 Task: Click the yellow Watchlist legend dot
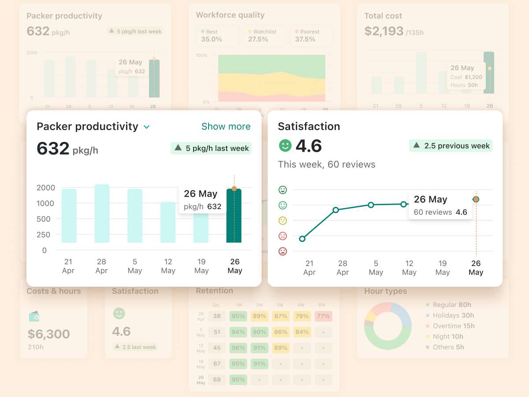250,32
